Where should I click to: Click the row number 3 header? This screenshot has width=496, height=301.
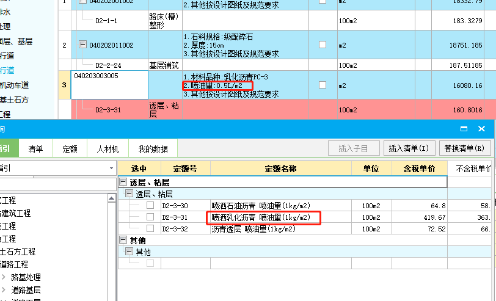pyautogui.click(x=65, y=85)
